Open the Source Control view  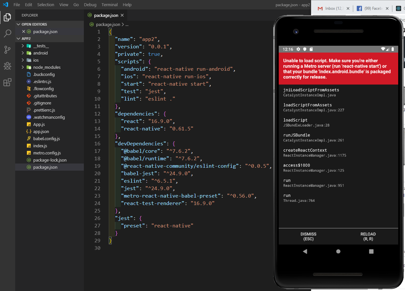tap(7, 50)
